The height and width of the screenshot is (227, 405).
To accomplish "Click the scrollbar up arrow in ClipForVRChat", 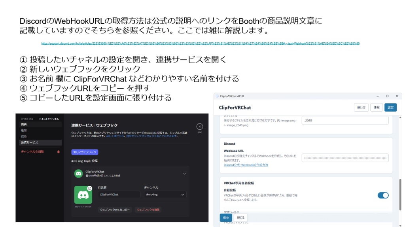I will [401, 118].
